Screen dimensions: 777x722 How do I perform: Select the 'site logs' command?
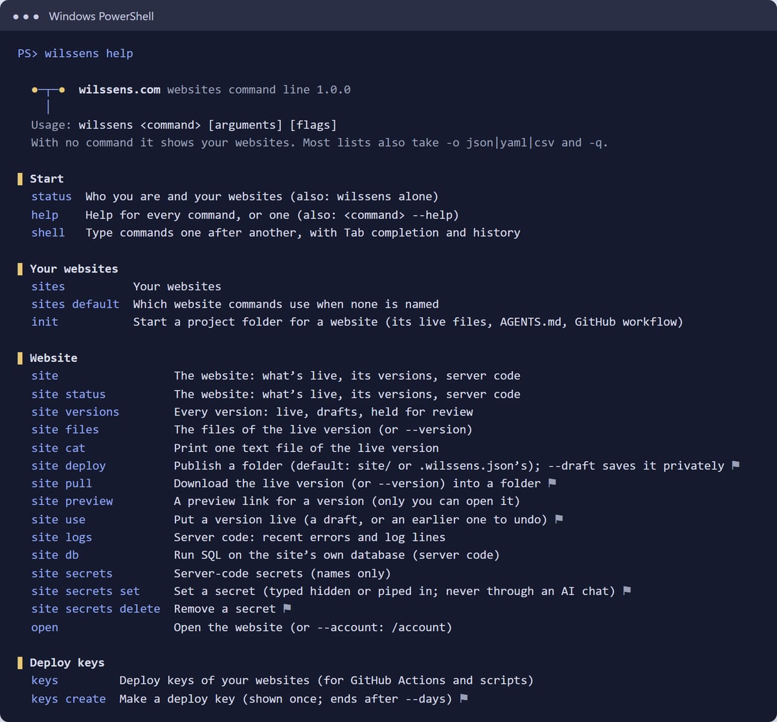click(62, 537)
